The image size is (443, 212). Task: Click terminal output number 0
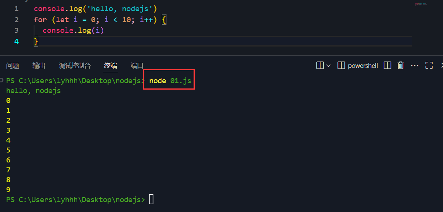click(8, 101)
